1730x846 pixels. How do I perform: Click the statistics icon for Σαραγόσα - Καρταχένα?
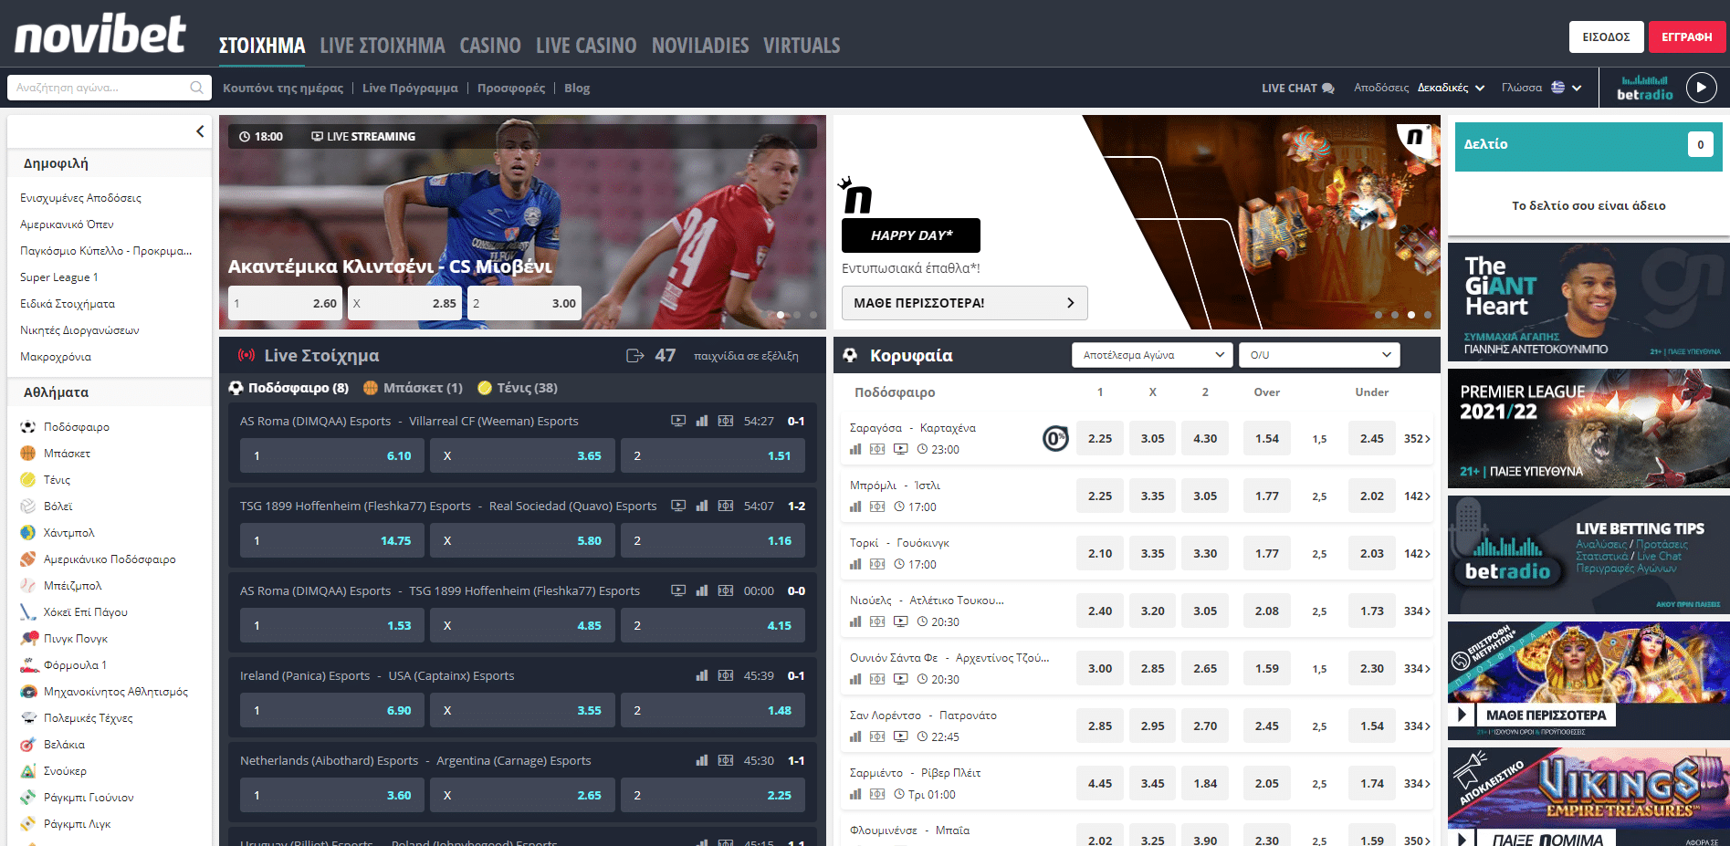(855, 449)
